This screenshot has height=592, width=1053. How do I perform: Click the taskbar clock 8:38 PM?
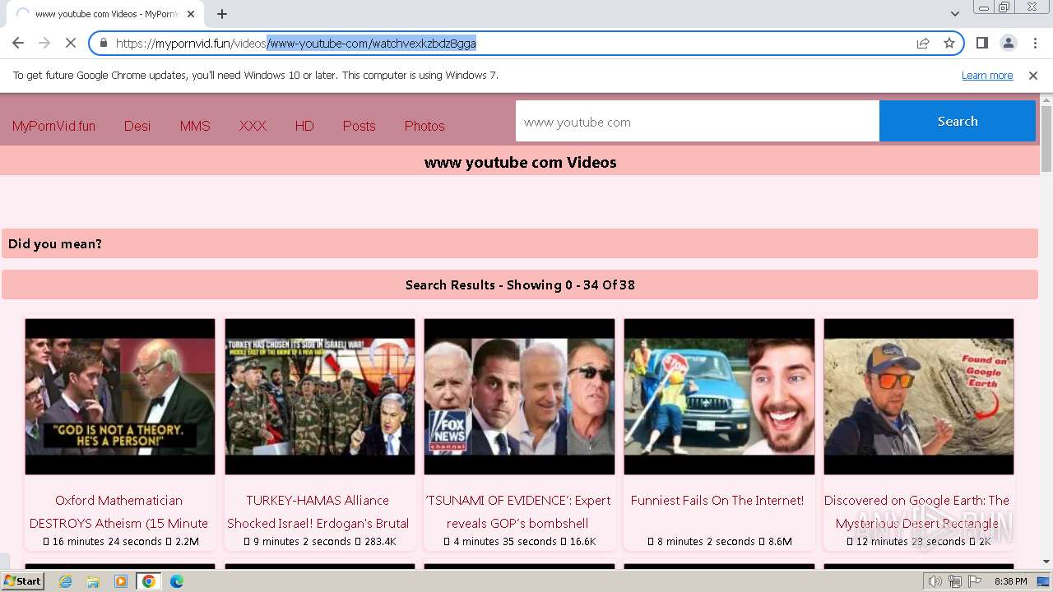pyautogui.click(x=1010, y=581)
